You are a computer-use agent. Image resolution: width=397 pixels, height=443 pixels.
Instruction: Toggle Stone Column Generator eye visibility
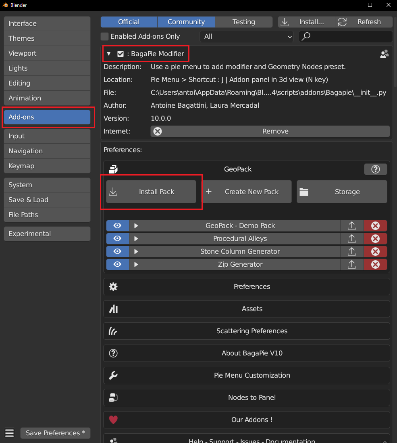click(x=117, y=251)
